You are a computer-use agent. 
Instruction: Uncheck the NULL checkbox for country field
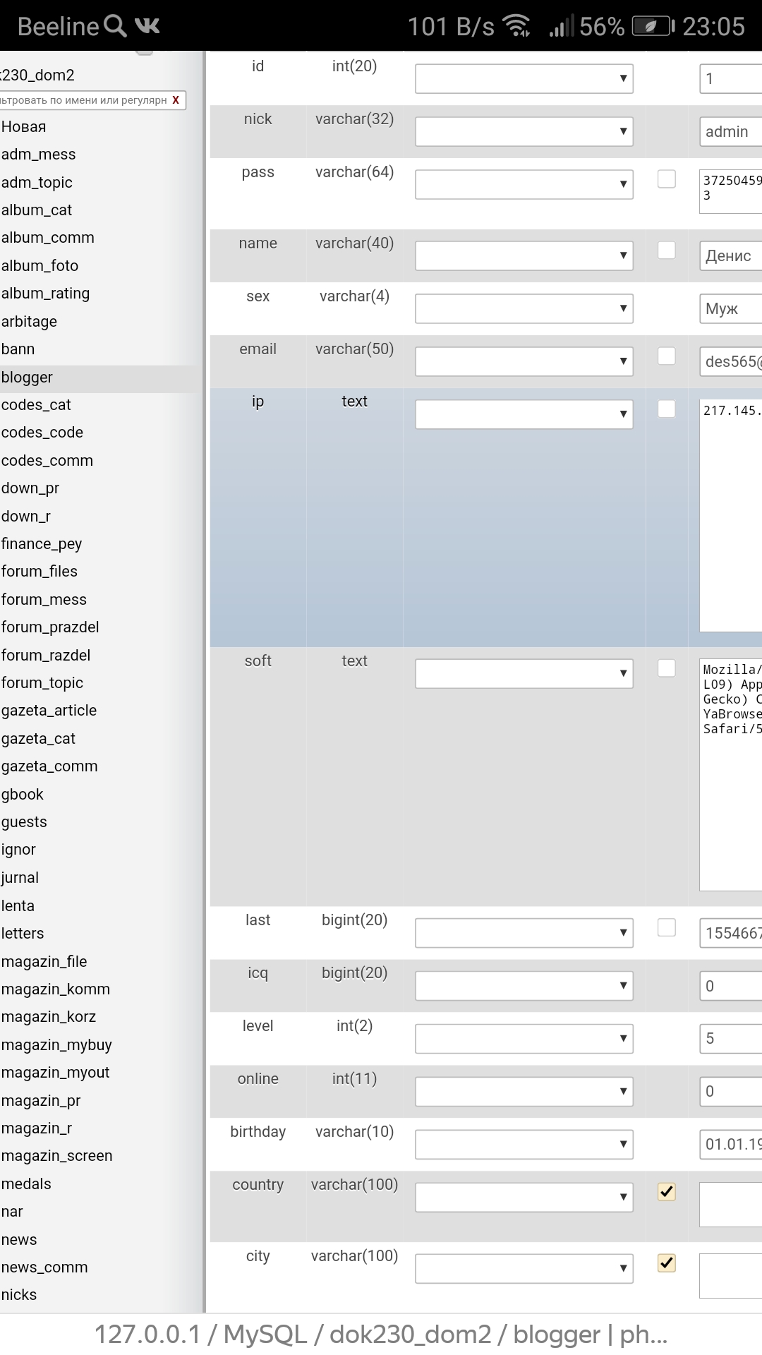(666, 1192)
